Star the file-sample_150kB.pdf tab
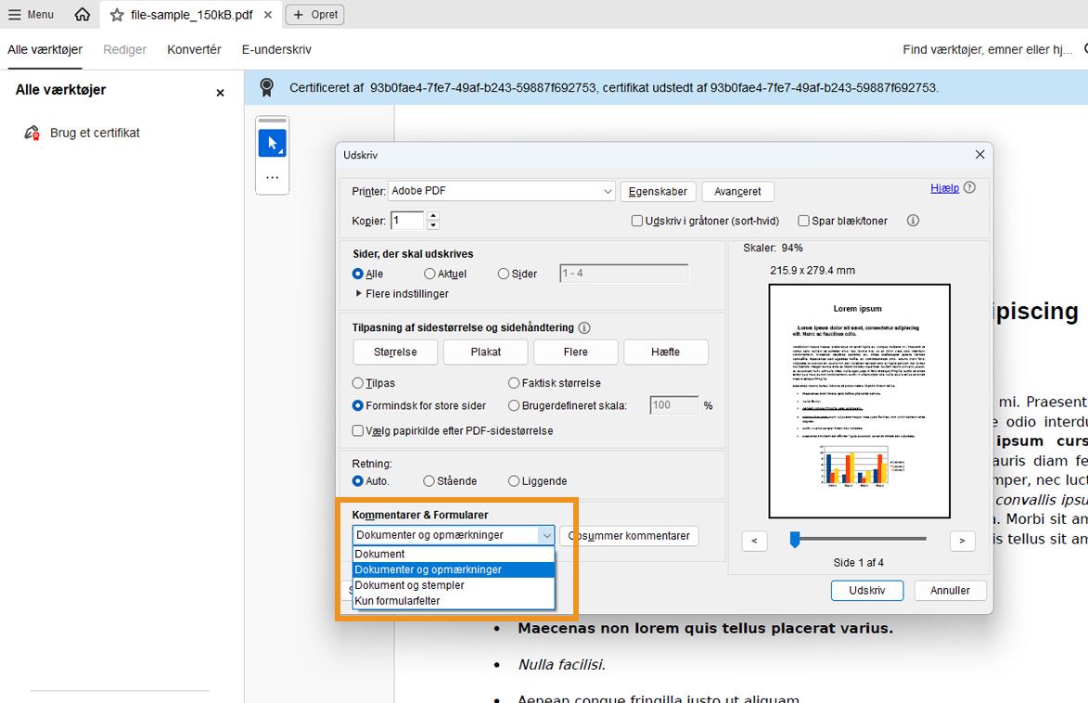Viewport: 1088px width, 703px height. [117, 15]
